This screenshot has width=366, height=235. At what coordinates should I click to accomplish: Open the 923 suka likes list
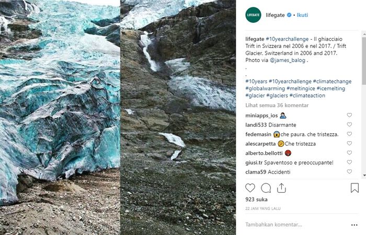coord(256,199)
